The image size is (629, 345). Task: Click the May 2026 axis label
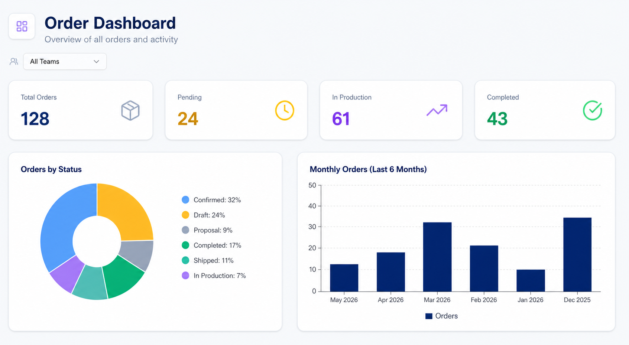point(344,300)
